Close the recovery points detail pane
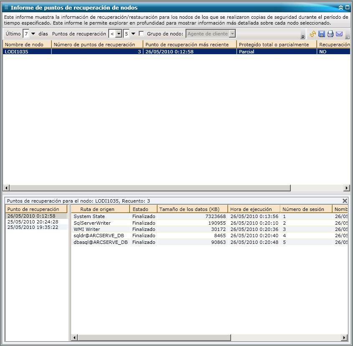Screen dimensions: 353x346 (x=345, y=201)
